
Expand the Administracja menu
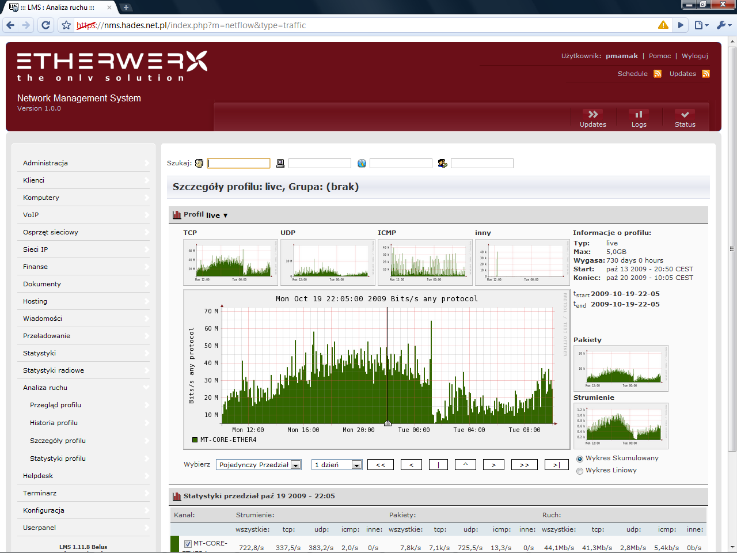(x=83, y=163)
